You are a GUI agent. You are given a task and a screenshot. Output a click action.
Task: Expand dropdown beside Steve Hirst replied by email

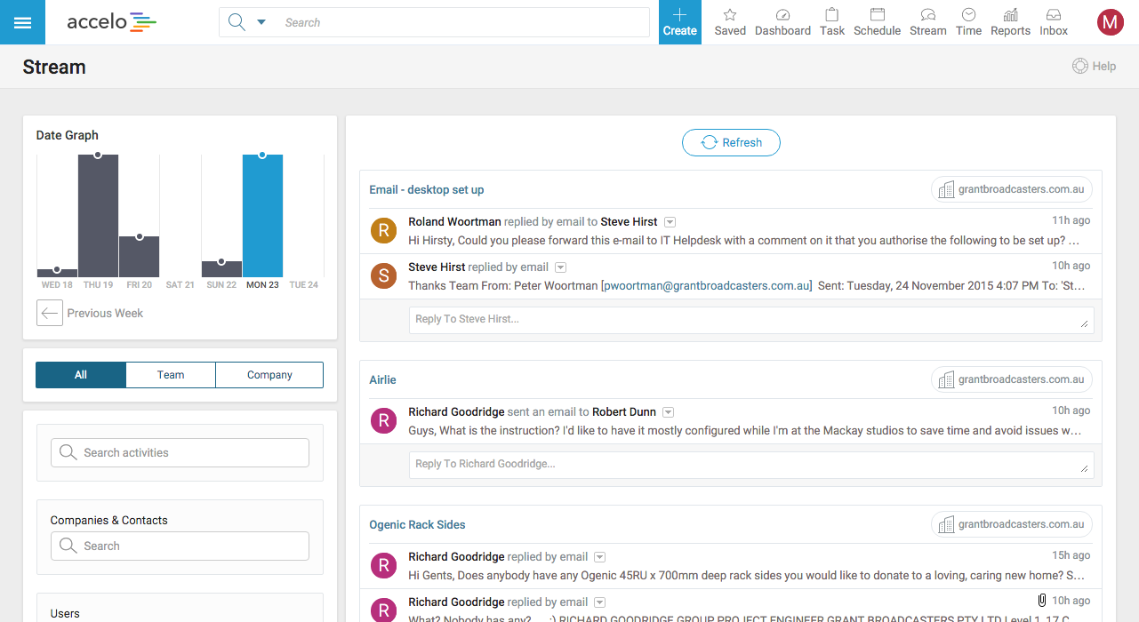click(x=561, y=267)
